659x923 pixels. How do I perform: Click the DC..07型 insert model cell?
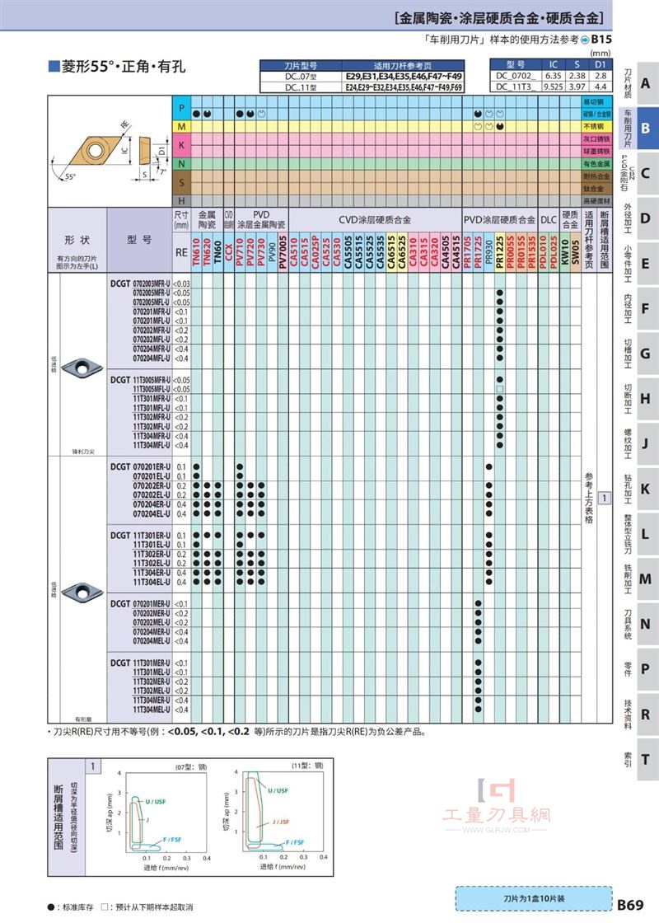pyautogui.click(x=301, y=77)
